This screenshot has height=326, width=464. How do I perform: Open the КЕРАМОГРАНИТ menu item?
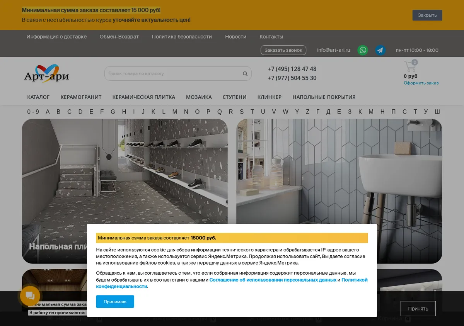(81, 97)
